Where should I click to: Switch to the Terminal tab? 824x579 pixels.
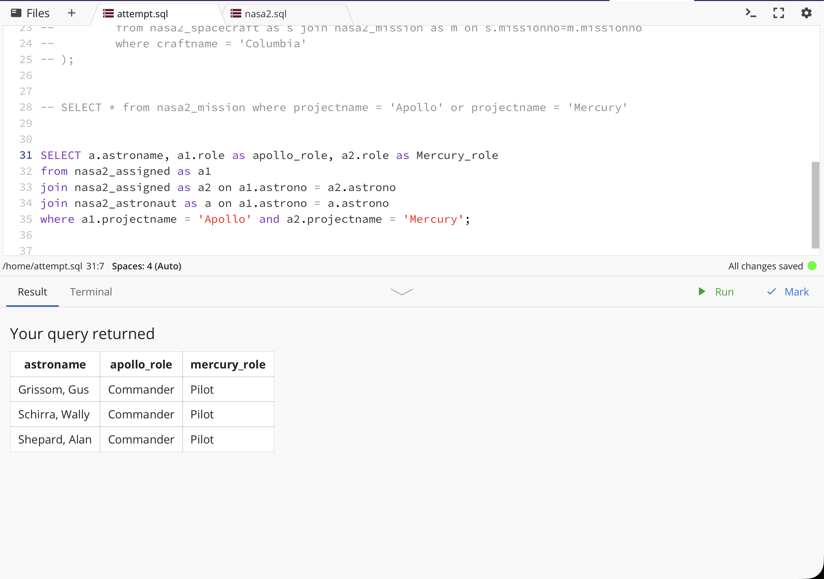91,292
